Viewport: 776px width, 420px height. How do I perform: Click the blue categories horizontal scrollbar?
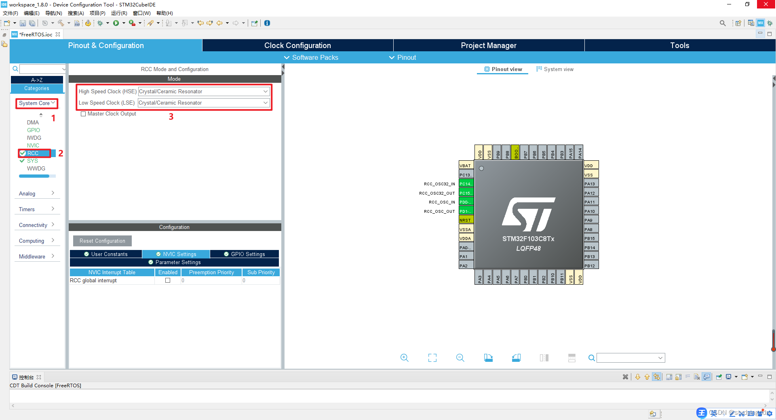(x=34, y=176)
